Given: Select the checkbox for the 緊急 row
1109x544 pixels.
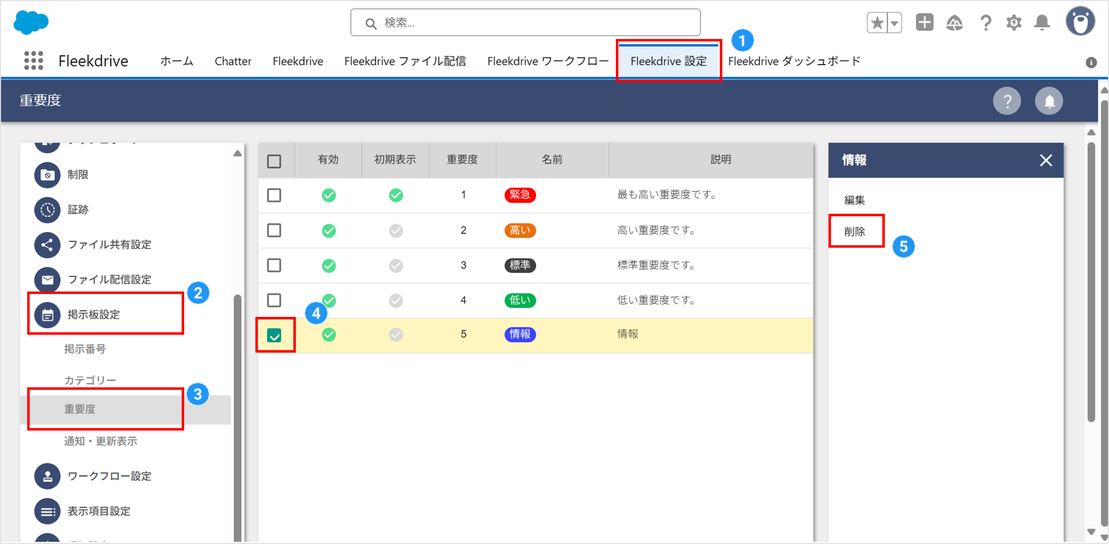Looking at the screenshot, I should tap(274, 195).
